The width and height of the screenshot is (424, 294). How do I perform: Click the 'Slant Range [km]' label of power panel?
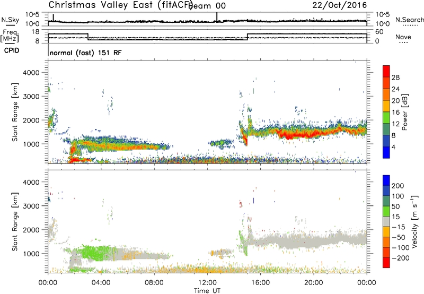pos(15,112)
